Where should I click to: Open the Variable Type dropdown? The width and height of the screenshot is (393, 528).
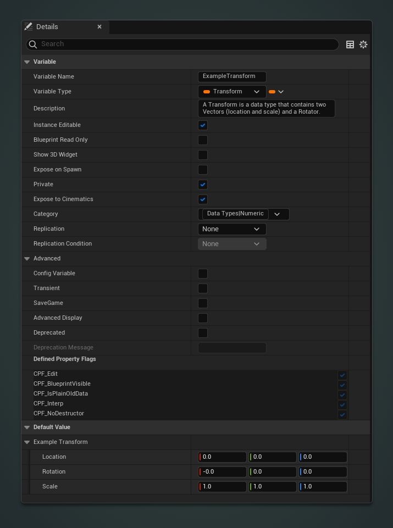click(256, 91)
